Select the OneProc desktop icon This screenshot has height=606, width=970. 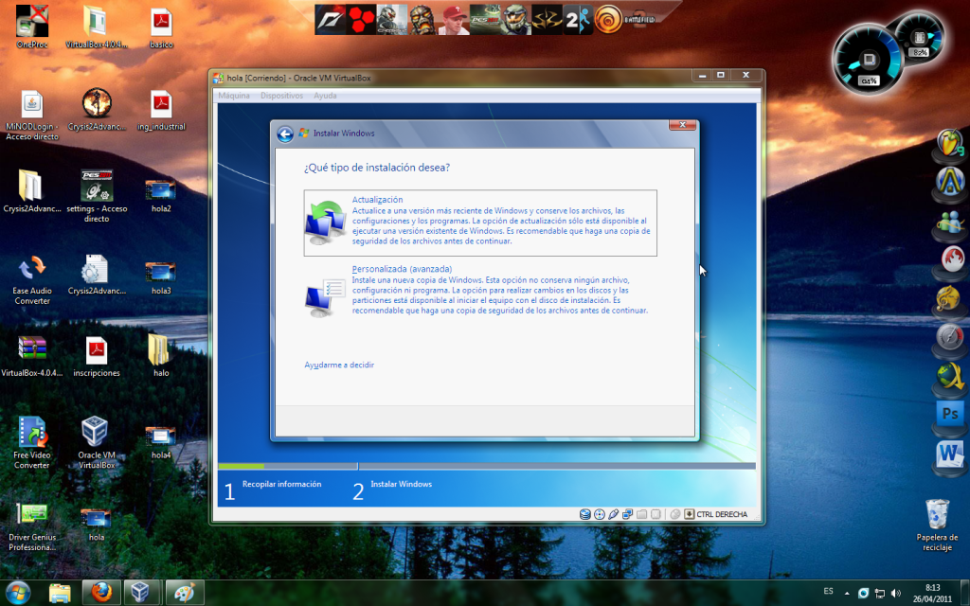point(32,27)
